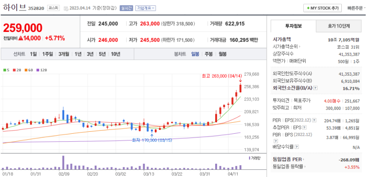
Task: Open help icon next to 외국인소진율(B/A)
Action: tap(316, 88)
